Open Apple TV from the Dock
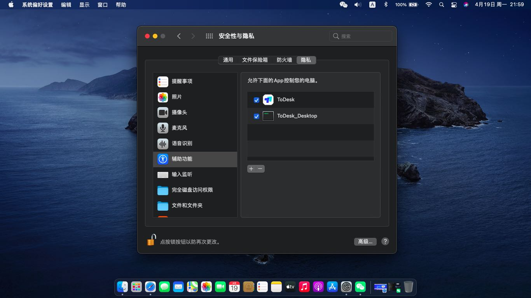Screen dimensions: 531x298 [x=290, y=287]
